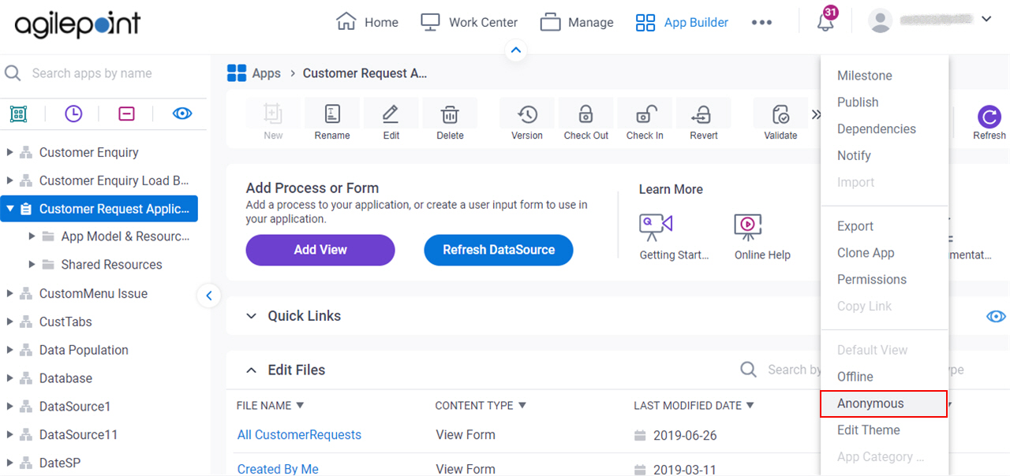
Task: Select the pink minus filter icon
Action: tap(127, 113)
